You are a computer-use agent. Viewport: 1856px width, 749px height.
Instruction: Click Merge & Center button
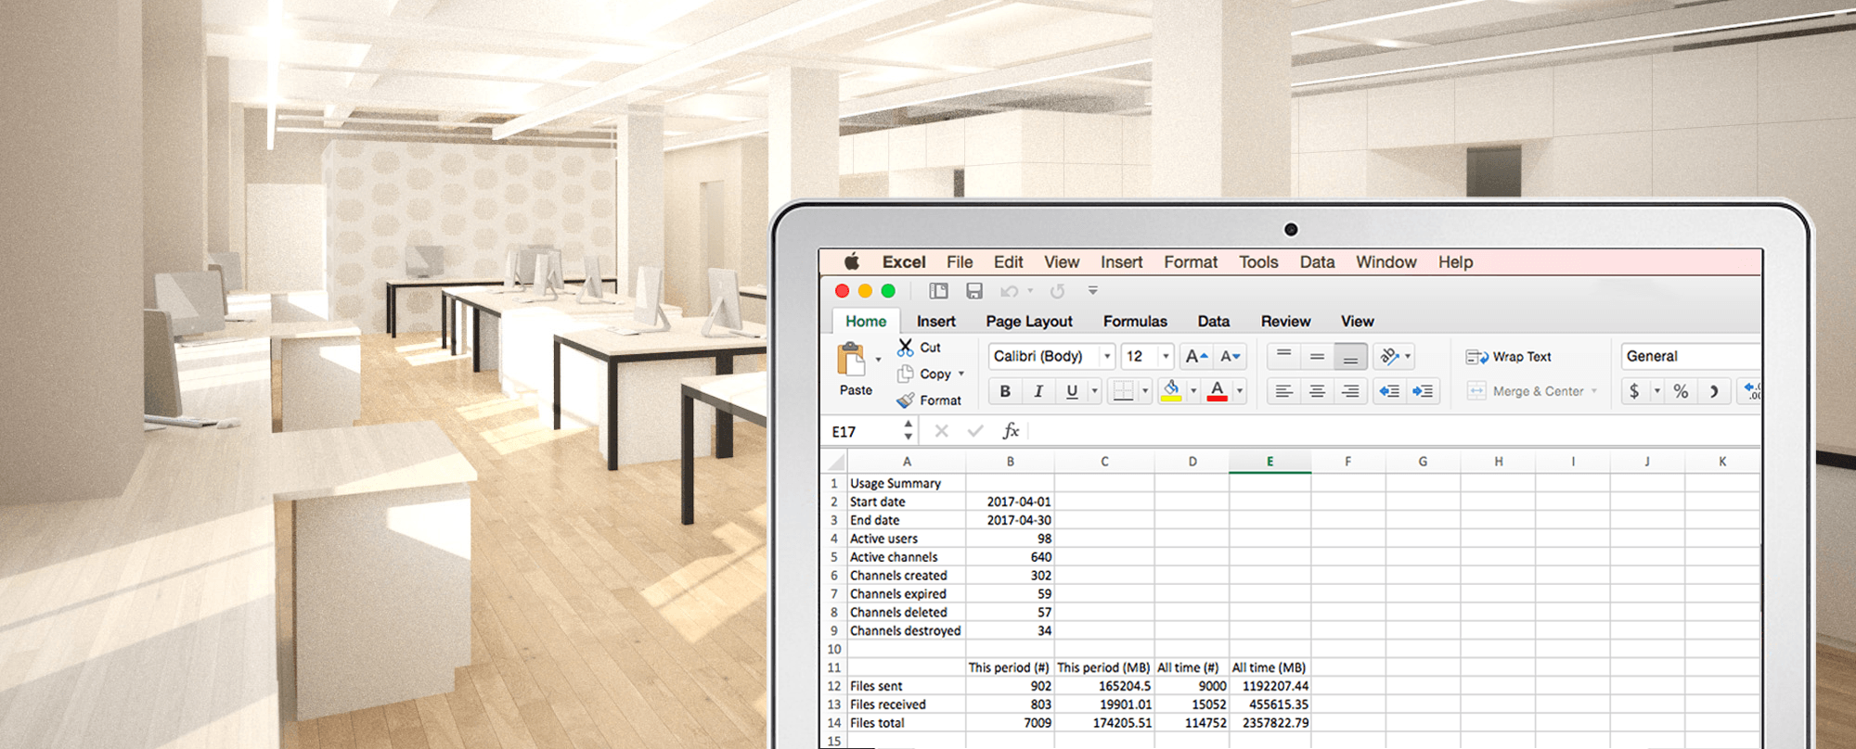[1526, 391]
